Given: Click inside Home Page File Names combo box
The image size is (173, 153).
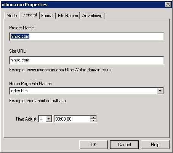Looking at the screenshot, I should point(83,91).
